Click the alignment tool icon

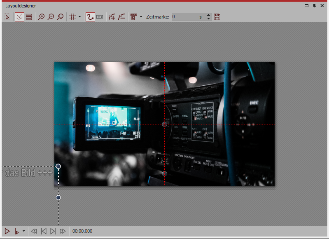click(x=133, y=17)
